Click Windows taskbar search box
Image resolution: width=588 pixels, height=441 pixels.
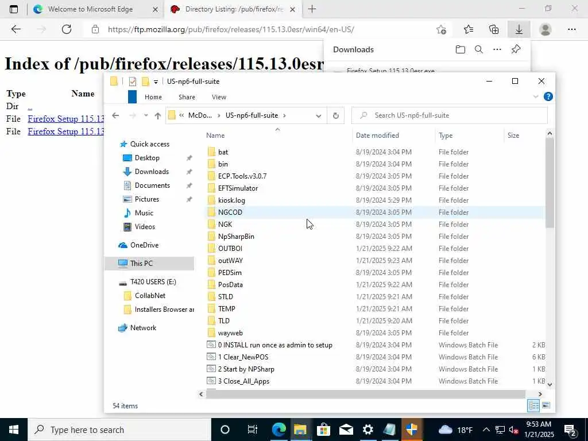[x=119, y=430]
